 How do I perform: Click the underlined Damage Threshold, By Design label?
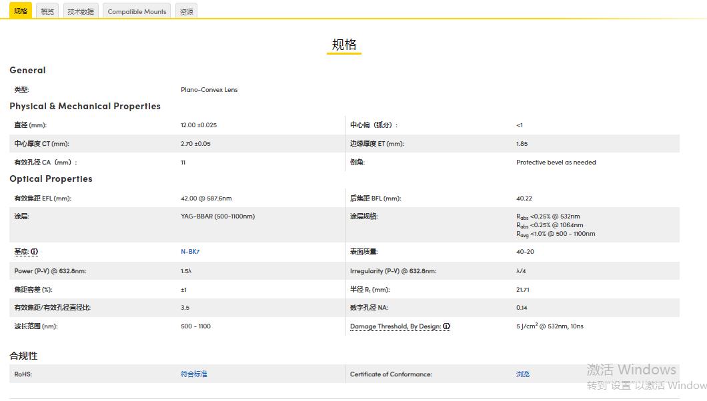click(396, 326)
